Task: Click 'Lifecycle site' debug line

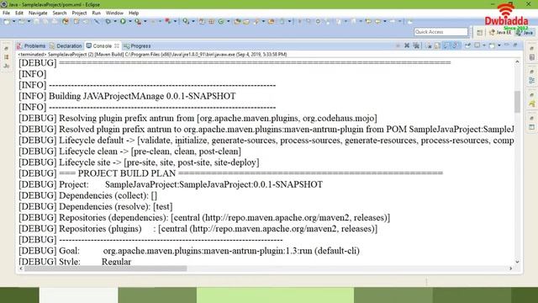Action: click(x=139, y=162)
